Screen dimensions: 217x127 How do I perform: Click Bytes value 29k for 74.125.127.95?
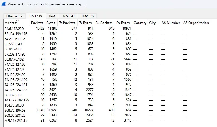[x=54, y=64]
